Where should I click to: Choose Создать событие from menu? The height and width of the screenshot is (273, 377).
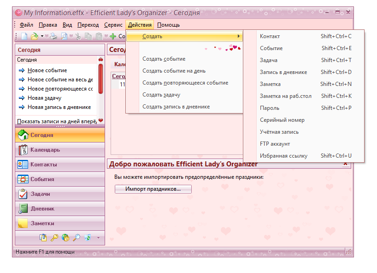tap(184, 59)
